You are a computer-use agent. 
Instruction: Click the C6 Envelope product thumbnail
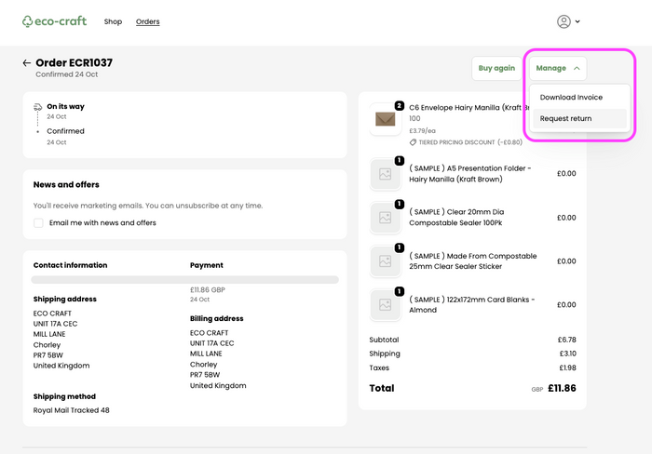coord(385,119)
